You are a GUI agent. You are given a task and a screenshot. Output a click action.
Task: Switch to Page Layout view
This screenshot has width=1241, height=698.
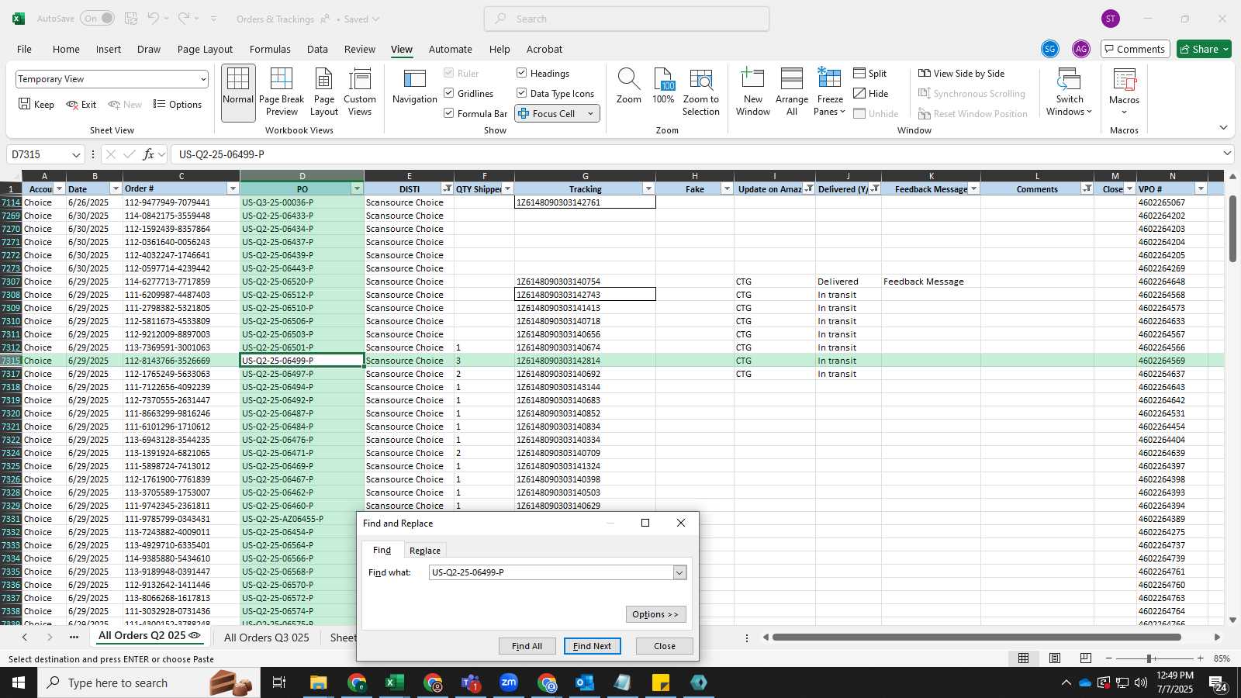pos(324,93)
